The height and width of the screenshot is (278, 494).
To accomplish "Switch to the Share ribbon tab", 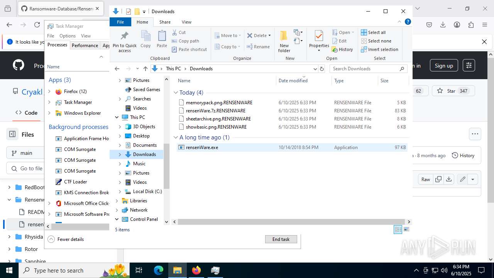I will point(165,22).
